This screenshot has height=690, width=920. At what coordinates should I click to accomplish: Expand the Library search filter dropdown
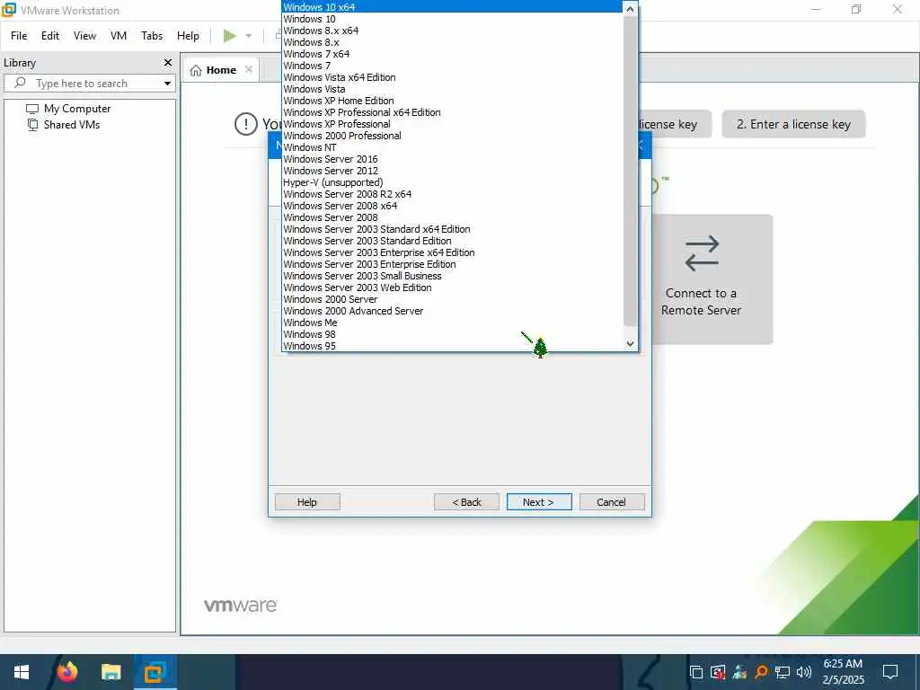coord(167,84)
